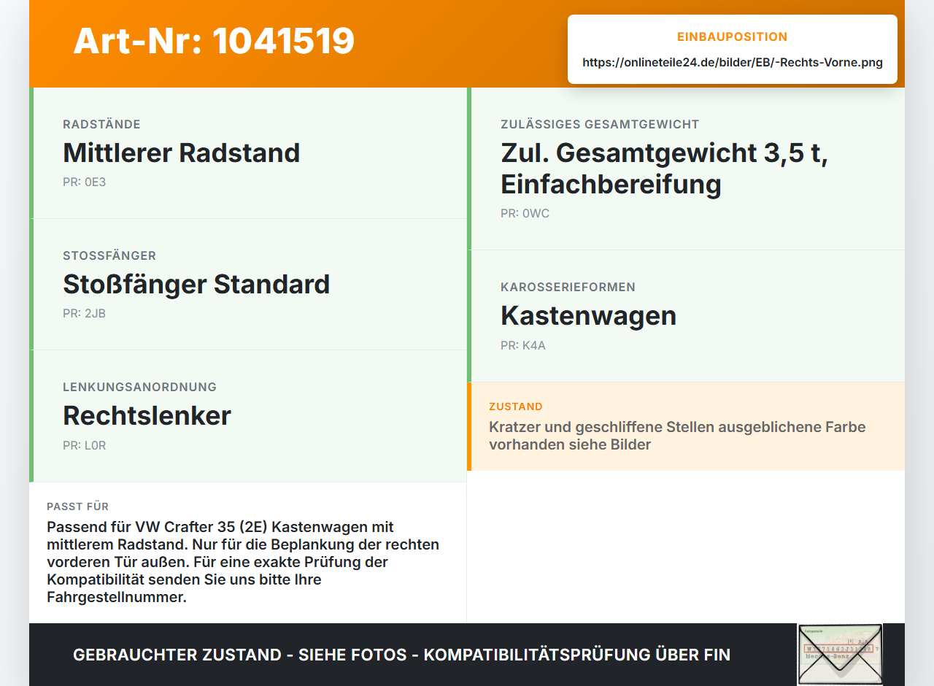The width and height of the screenshot is (934, 686).
Task: Click the Rechtslenker value
Action: click(x=147, y=415)
